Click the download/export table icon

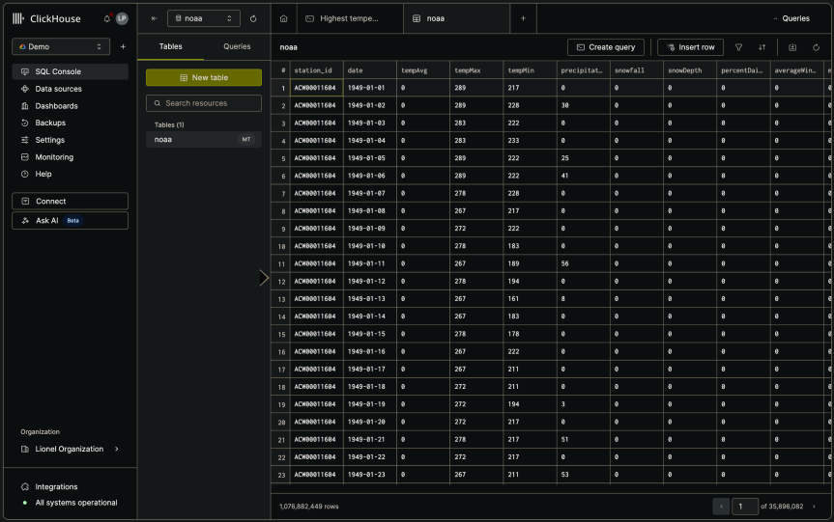coord(792,47)
